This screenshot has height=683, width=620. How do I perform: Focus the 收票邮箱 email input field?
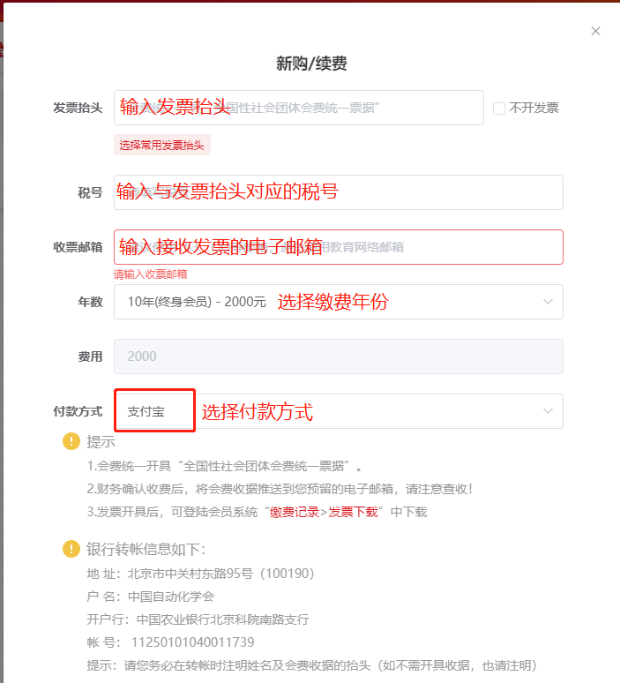[x=338, y=247]
